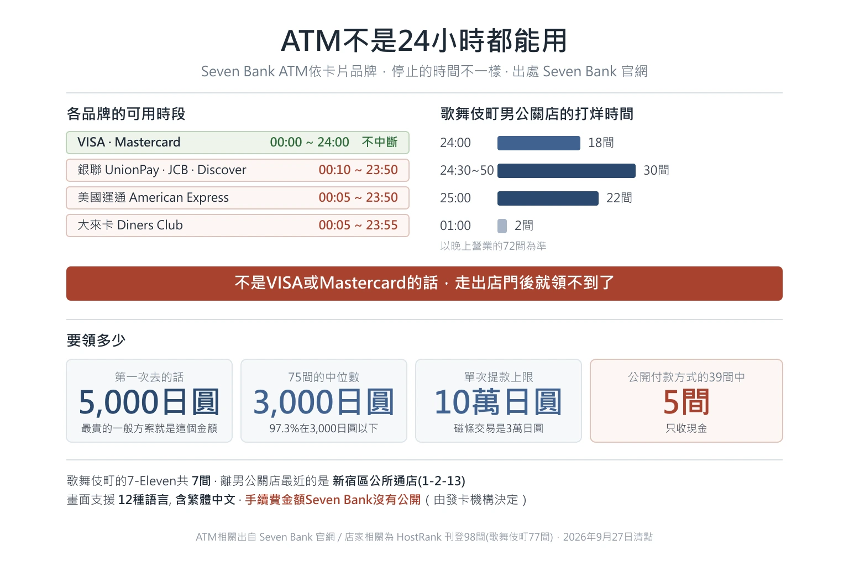Image resolution: width=849 pixels, height=566 pixels.
Task: Click the "25:00" axis label
Action: coord(455,198)
